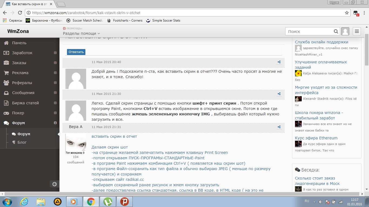Open Сообщения in the sidebar
This screenshot has width=369, height=207.
(x=23, y=93)
